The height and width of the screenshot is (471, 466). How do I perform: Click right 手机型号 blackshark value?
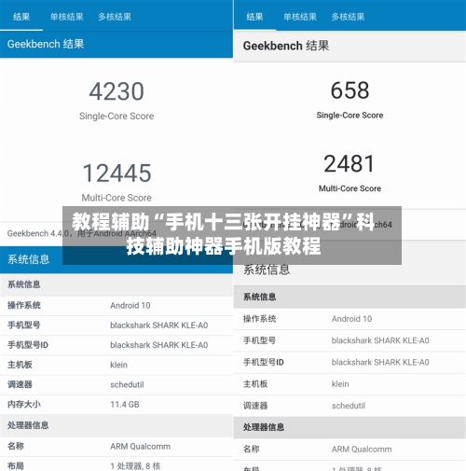pyautogui.click(x=380, y=340)
